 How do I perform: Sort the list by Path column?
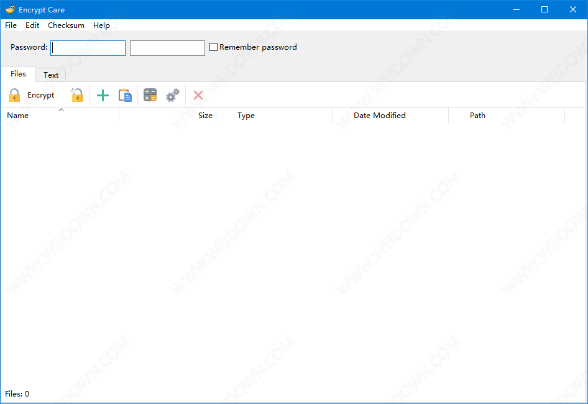pyautogui.click(x=507, y=116)
